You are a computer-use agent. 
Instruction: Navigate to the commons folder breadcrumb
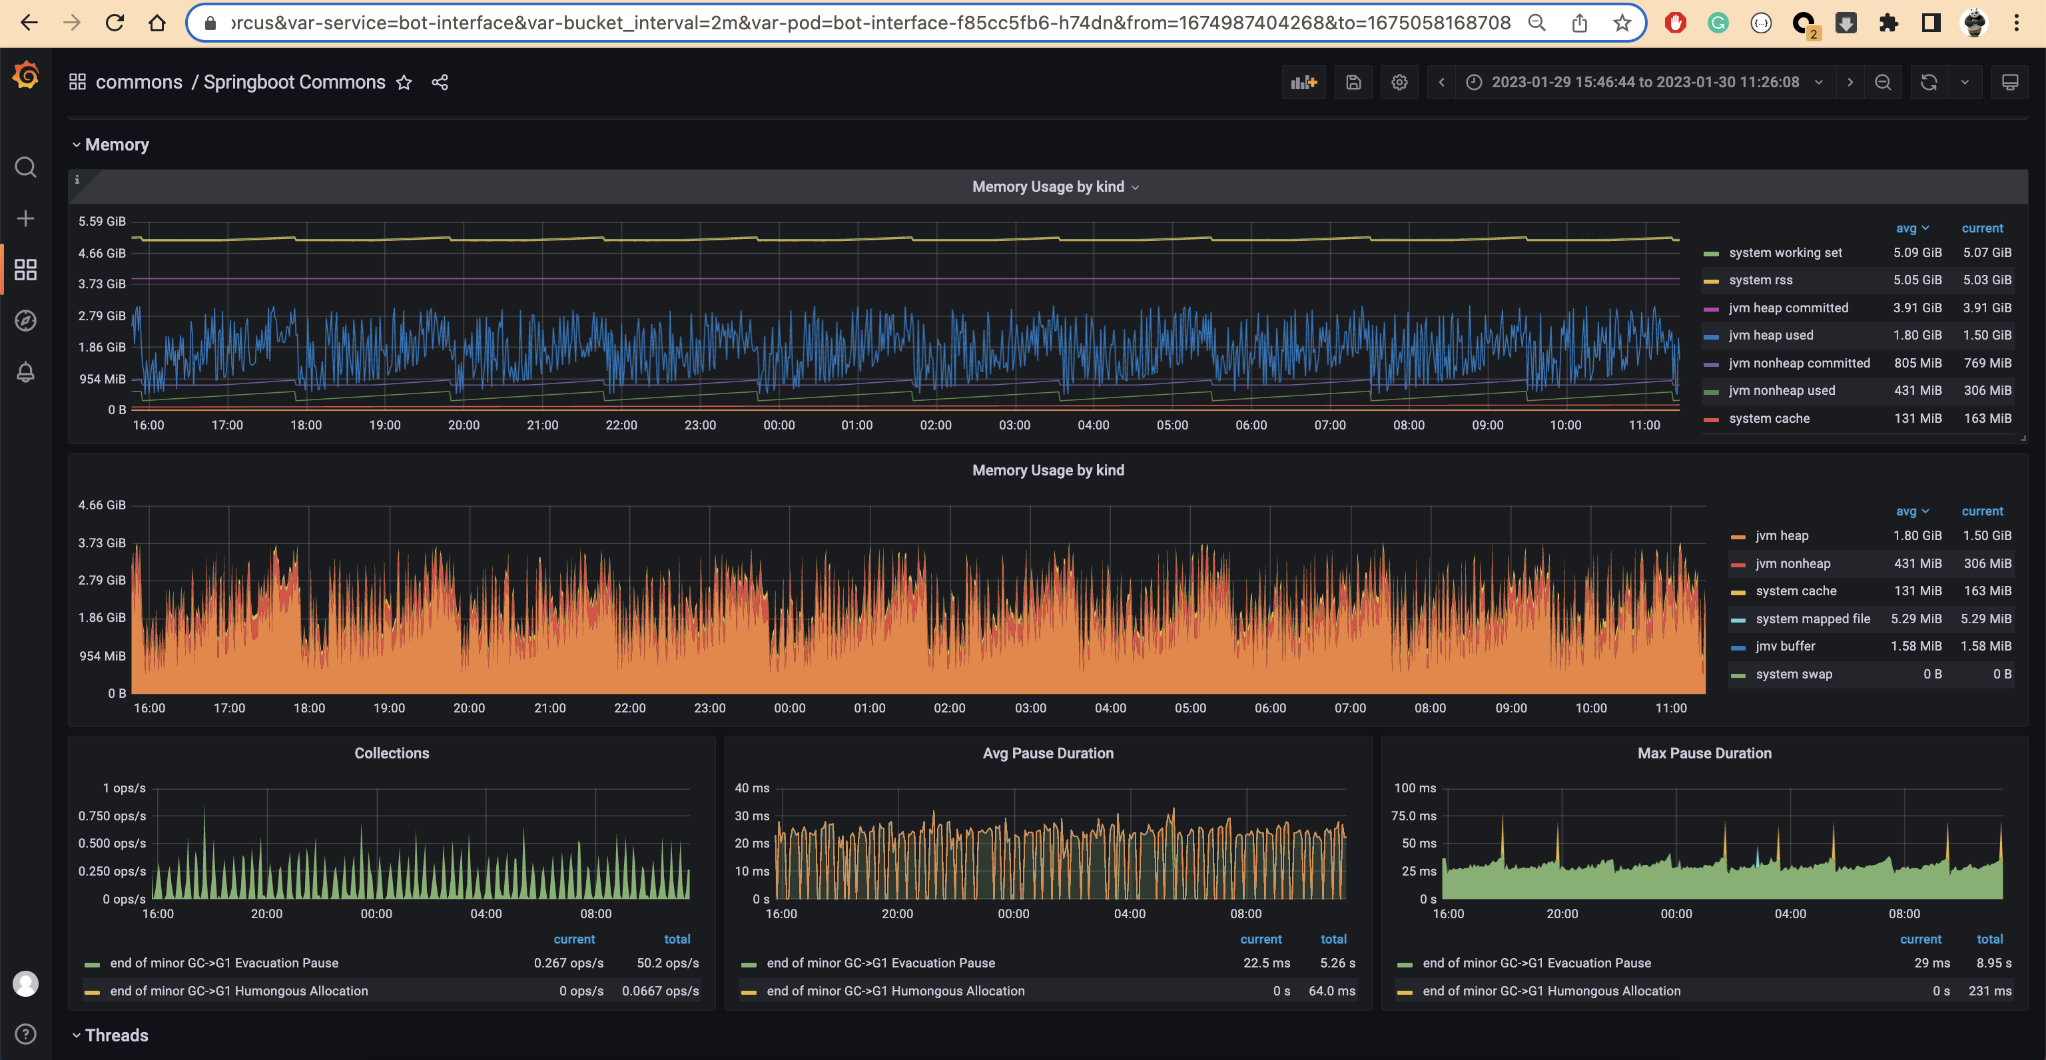tap(139, 82)
